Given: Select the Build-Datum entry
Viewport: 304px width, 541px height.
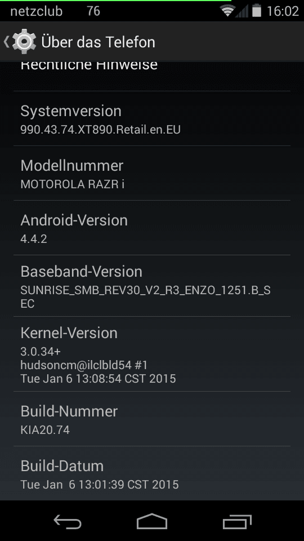Looking at the screenshot, I should pos(152,473).
